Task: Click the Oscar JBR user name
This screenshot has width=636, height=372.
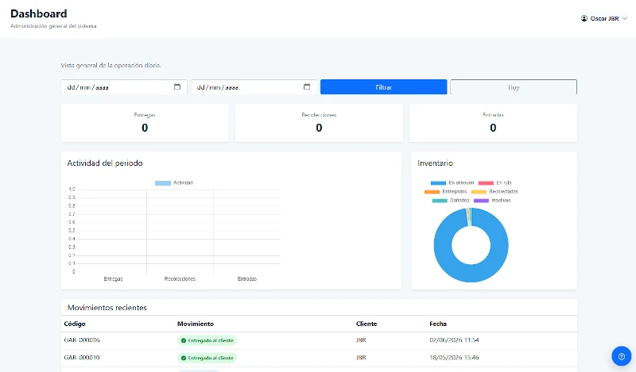Action: pyautogui.click(x=604, y=18)
